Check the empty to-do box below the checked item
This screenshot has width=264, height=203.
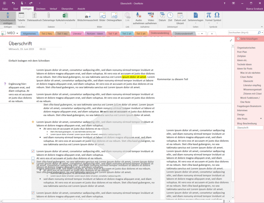click(x=32, y=158)
